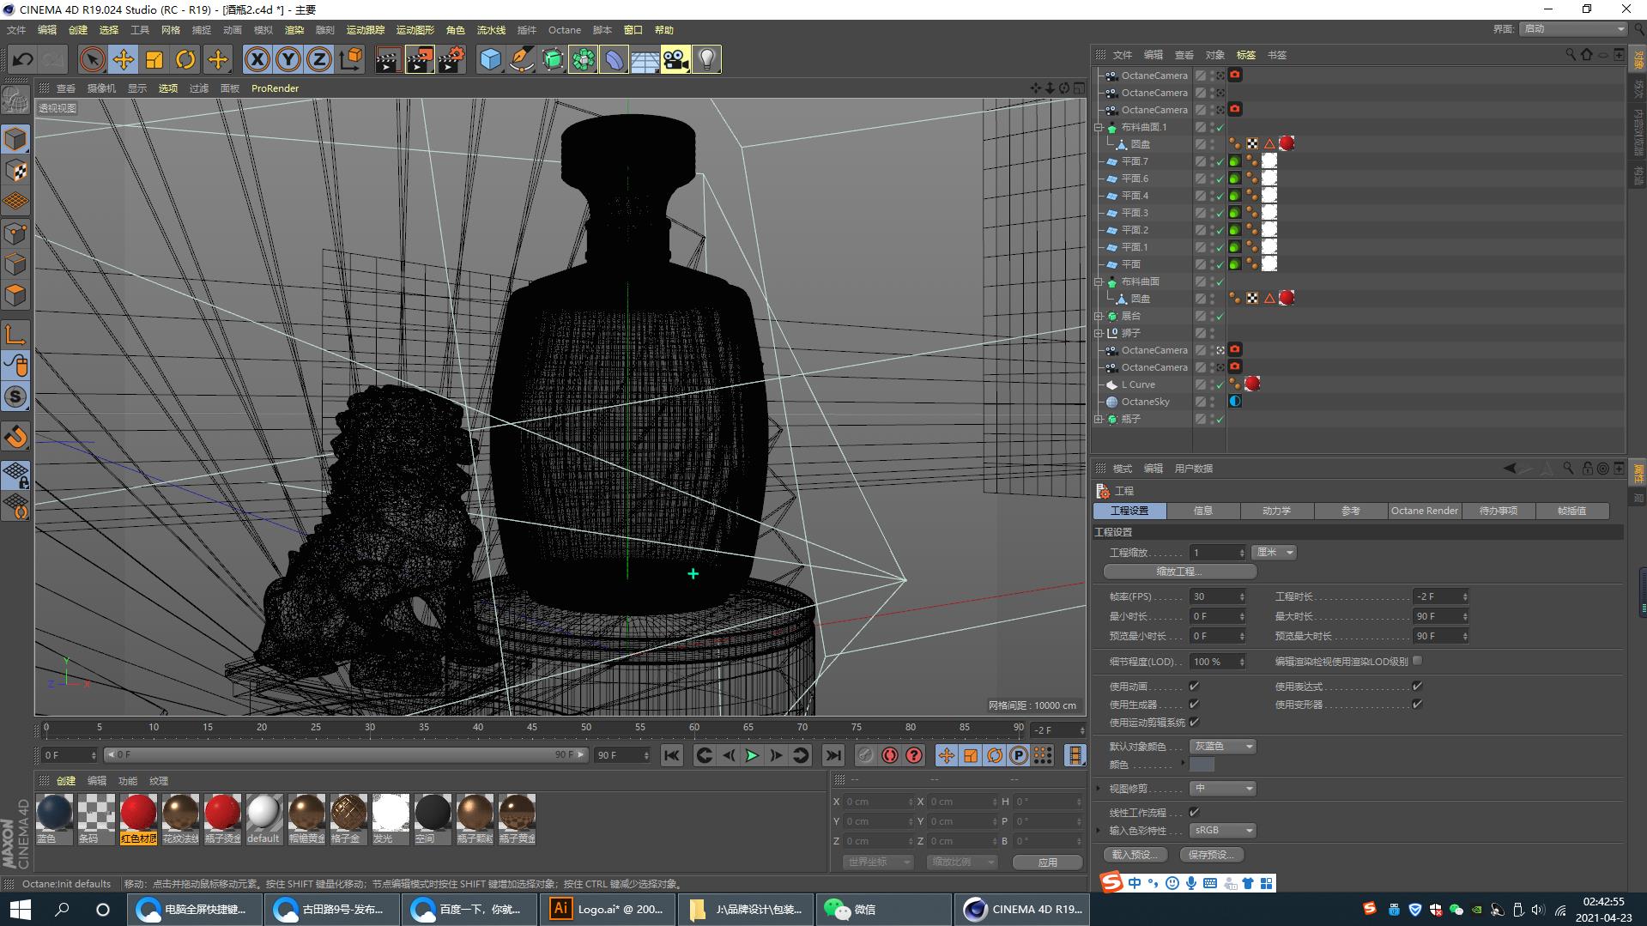The image size is (1647, 926).
Task: Click the 帧率(FPS) input field
Action: coord(1217,596)
